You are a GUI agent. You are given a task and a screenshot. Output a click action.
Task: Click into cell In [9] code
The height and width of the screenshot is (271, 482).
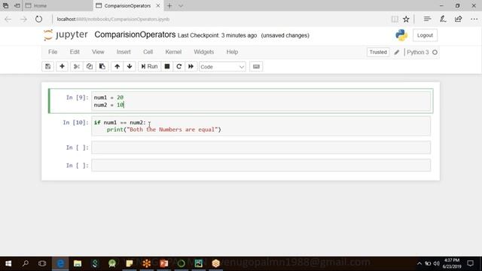(261, 101)
